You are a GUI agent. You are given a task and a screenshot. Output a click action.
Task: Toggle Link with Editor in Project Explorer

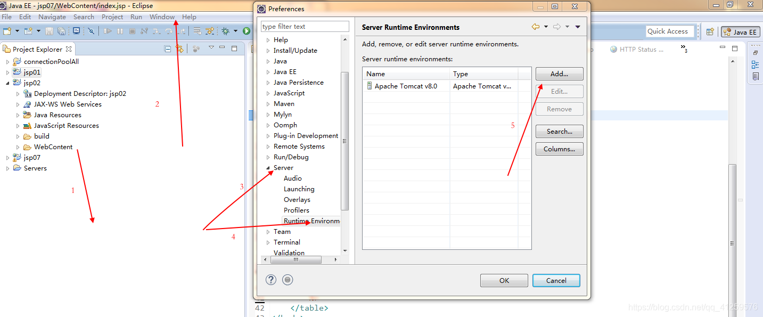(x=179, y=49)
